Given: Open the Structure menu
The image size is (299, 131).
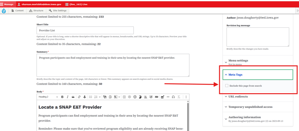Looking at the screenshot, I should coord(36,11).
